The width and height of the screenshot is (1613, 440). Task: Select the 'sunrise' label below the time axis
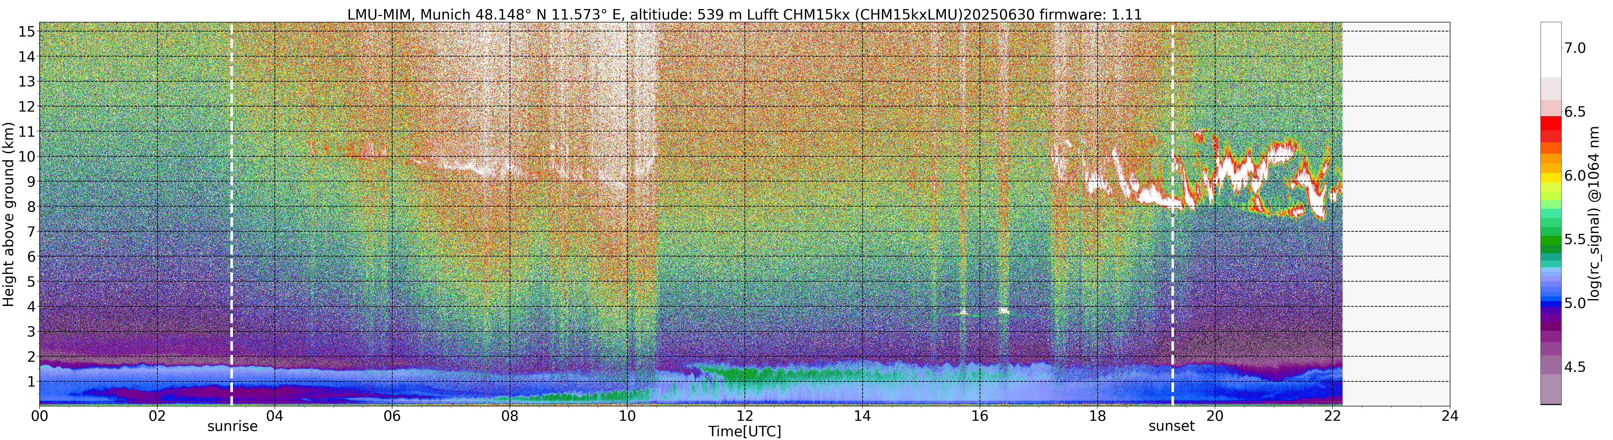(232, 426)
